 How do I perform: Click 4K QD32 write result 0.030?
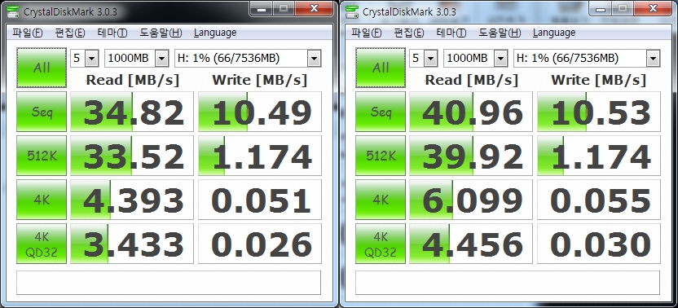tap(599, 244)
